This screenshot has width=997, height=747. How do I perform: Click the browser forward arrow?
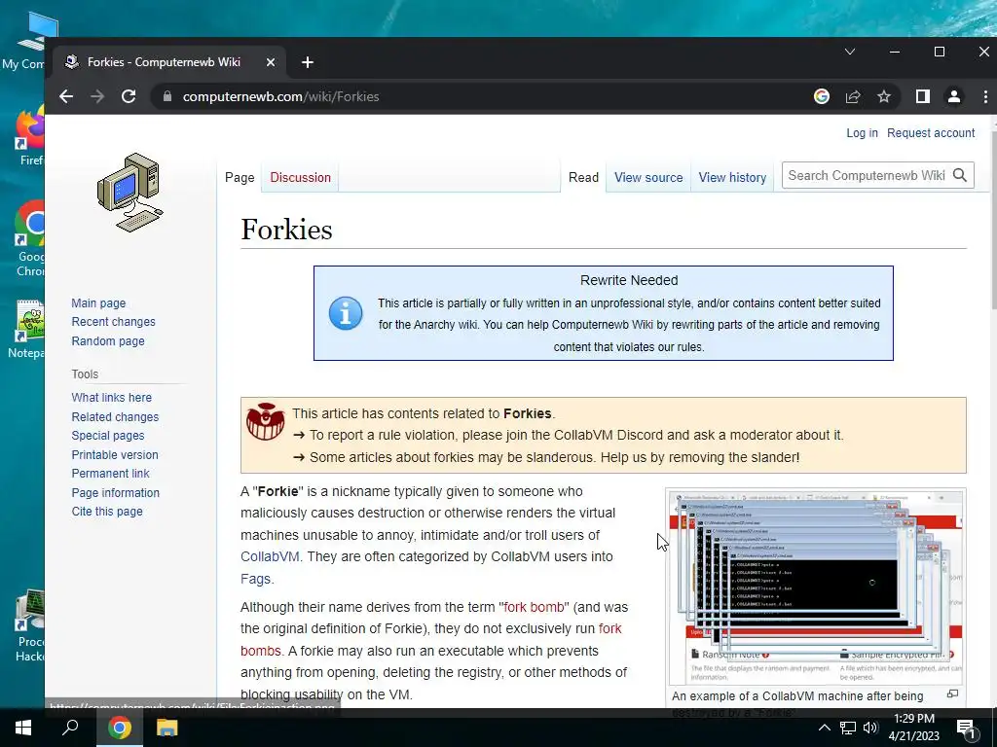tap(97, 96)
